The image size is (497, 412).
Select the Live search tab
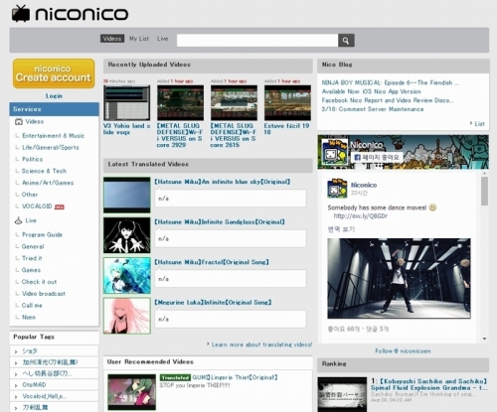[x=163, y=39]
